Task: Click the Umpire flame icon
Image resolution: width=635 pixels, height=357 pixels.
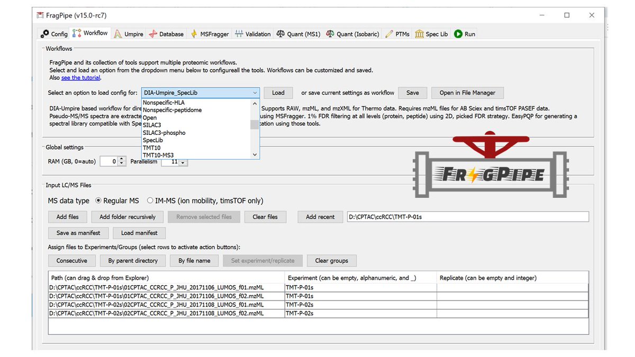Action: point(119,33)
